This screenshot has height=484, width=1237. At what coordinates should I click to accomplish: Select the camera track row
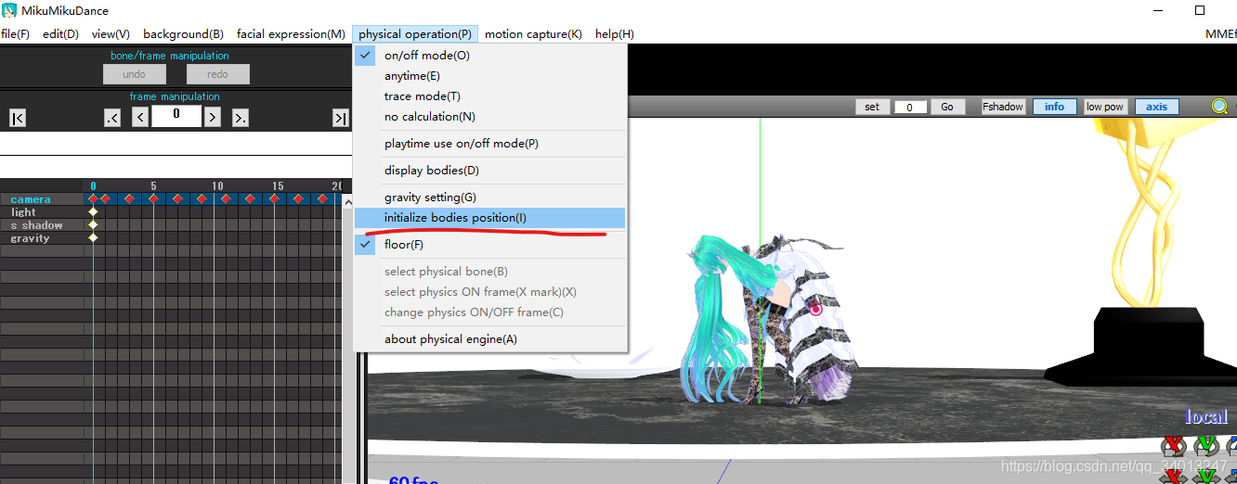tap(43, 199)
